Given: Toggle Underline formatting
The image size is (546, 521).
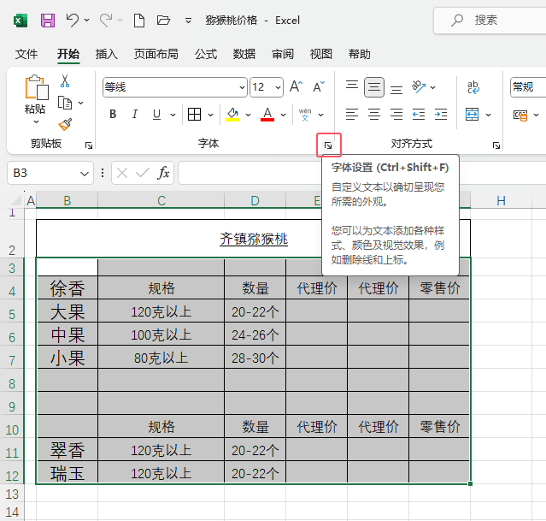Looking at the screenshot, I should (x=156, y=114).
